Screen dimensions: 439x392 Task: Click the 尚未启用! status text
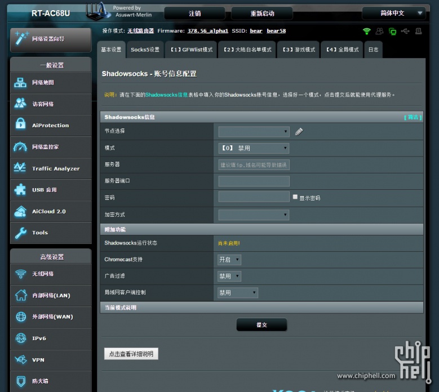(x=229, y=243)
